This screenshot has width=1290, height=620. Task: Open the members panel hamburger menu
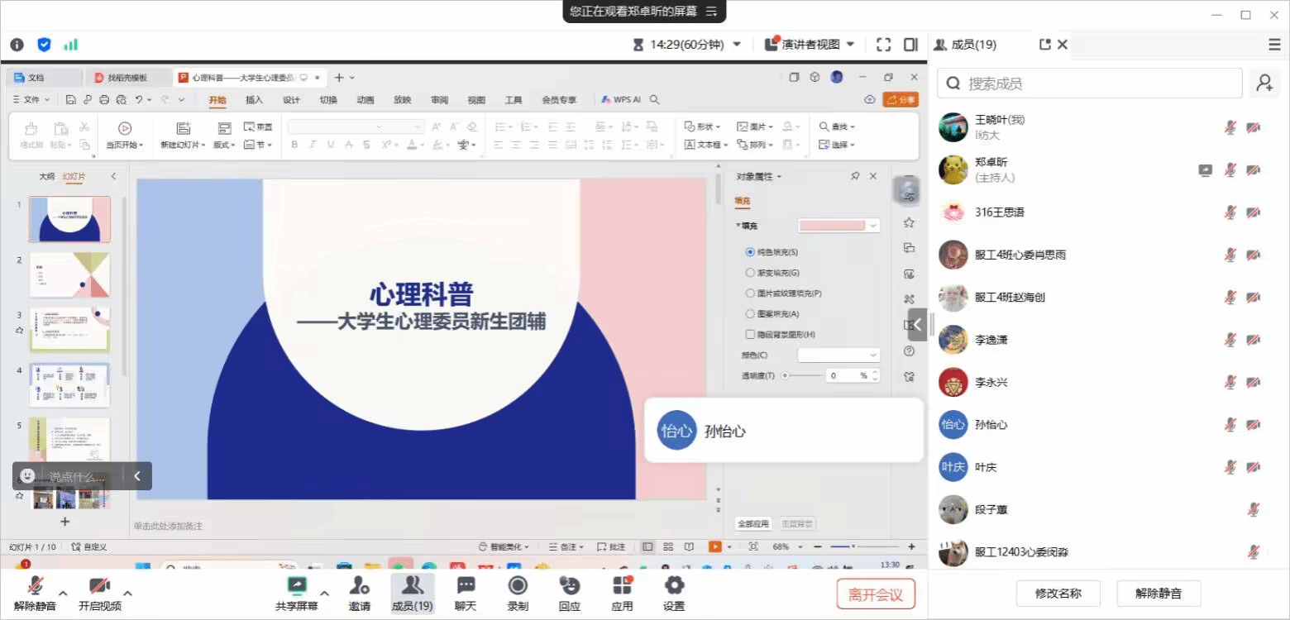(x=1274, y=45)
